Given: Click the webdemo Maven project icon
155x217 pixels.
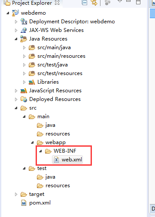Looking at the screenshot, I should coord(15,13).
